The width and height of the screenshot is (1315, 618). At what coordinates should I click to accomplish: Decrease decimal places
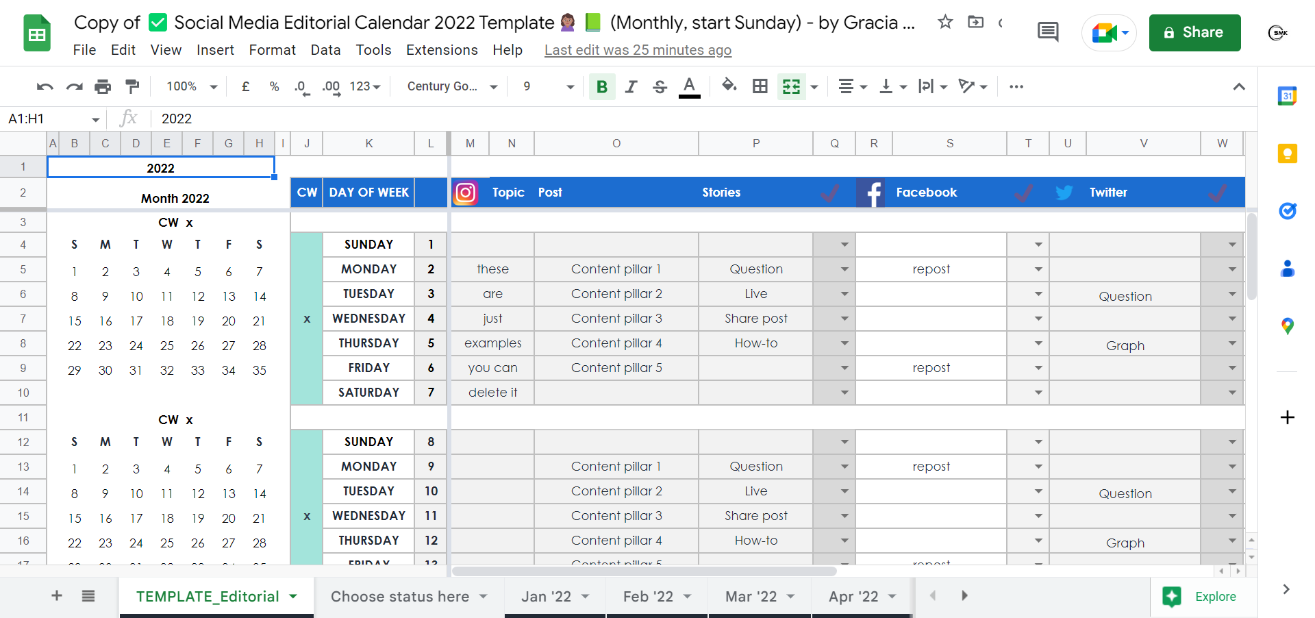pos(302,87)
